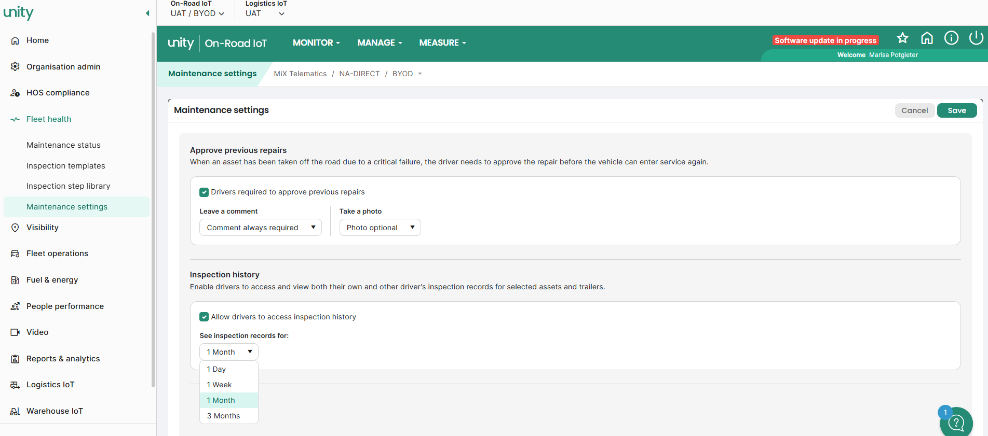Image resolution: width=988 pixels, height=436 pixels.
Task: Click the power logout icon
Action: click(x=976, y=38)
